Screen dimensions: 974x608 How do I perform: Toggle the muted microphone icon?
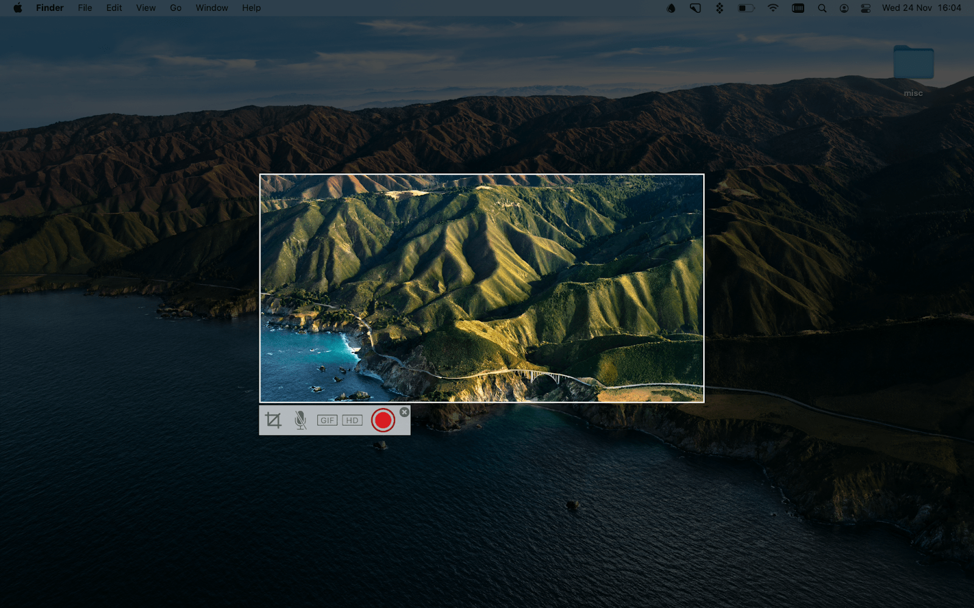point(300,420)
